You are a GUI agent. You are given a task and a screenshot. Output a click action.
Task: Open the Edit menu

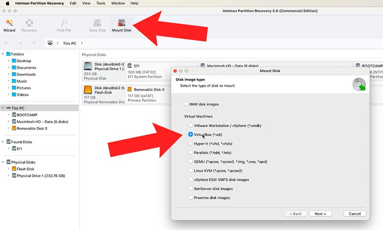pos(73,3)
